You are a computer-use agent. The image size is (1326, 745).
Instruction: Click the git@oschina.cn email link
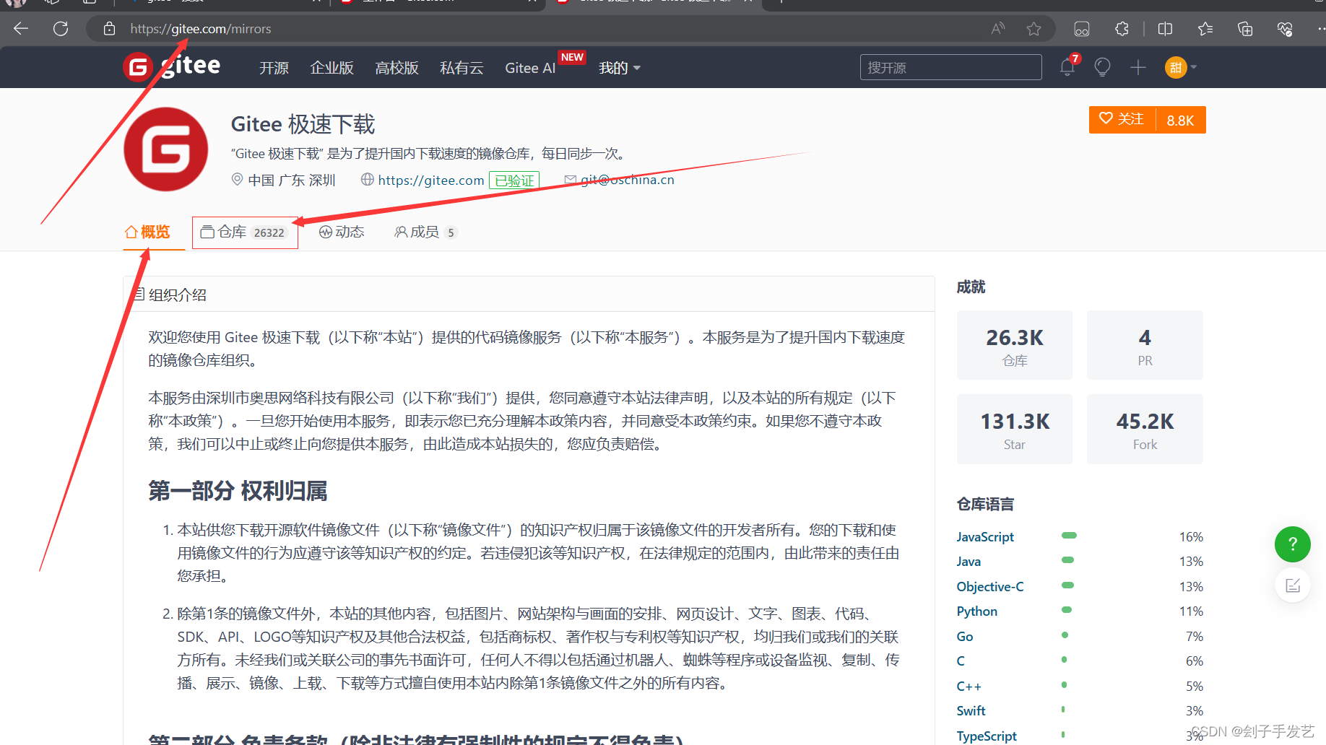[627, 180]
